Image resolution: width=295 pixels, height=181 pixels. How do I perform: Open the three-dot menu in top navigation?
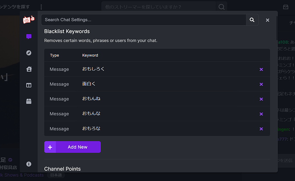pos(41,7)
